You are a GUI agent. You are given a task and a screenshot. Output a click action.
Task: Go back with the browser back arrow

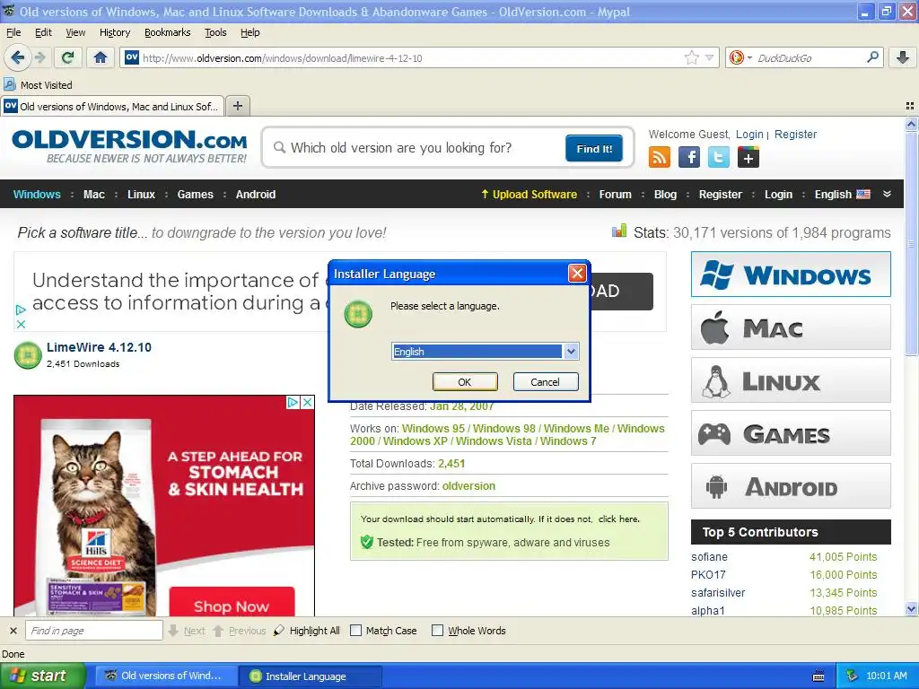click(18, 57)
